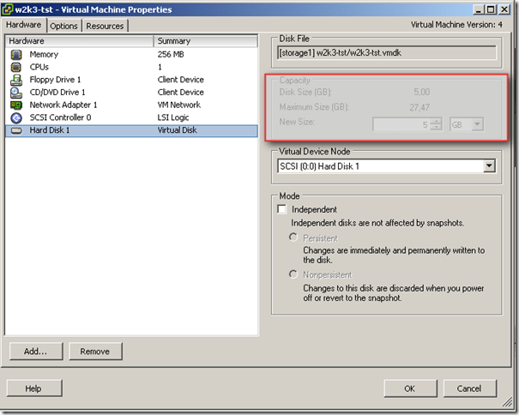Open the Resources tab

105,26
